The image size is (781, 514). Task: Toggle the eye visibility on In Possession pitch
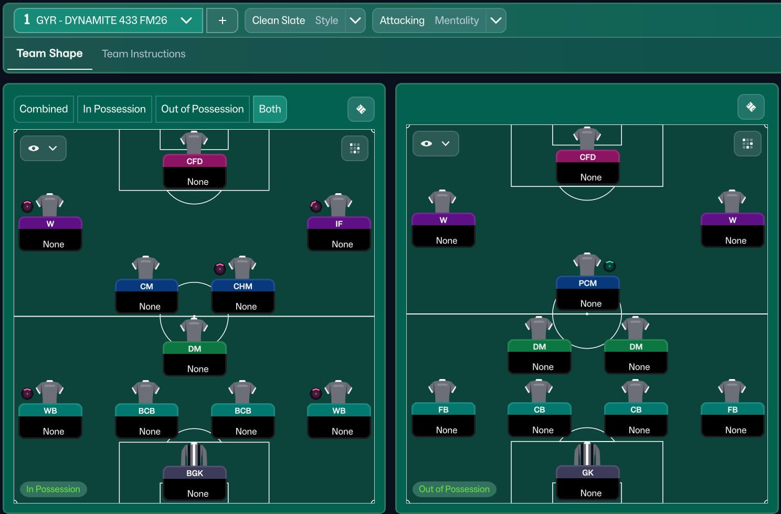[x=34, y=149]
